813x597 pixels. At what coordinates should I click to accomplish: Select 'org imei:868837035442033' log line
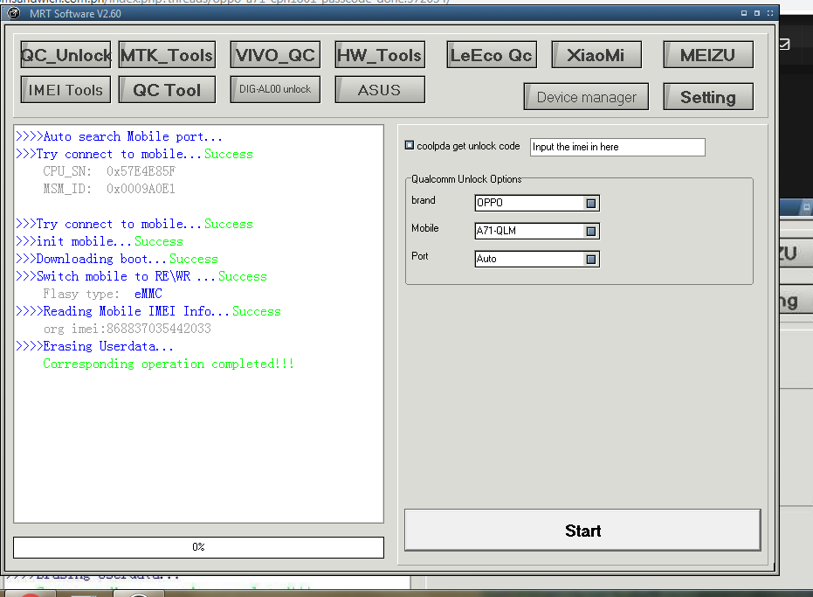click(x=127, y=329)
